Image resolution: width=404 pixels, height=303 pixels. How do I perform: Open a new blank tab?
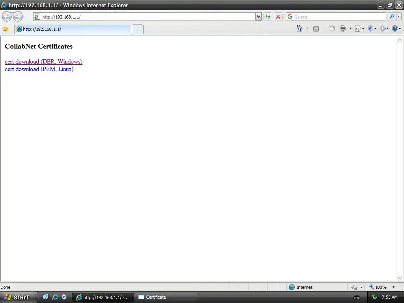click(138, 29)
